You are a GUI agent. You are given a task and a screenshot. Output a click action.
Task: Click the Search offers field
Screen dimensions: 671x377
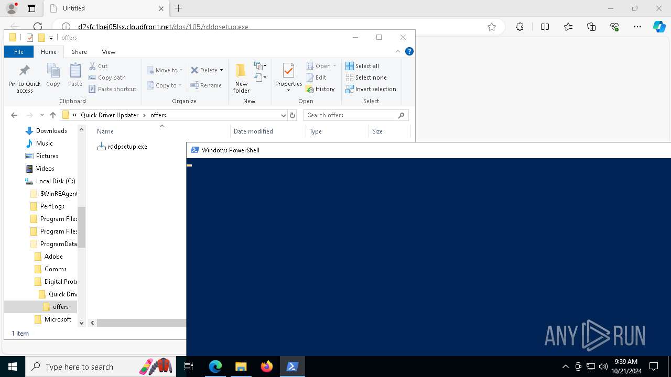(355, 115)
